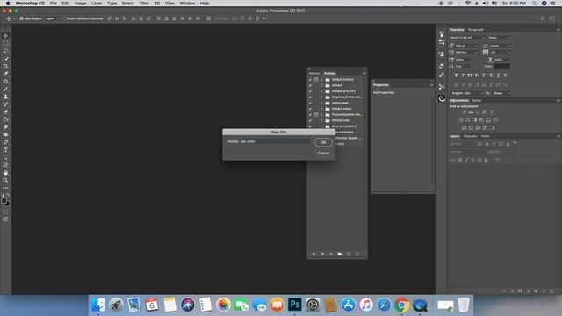562x316 pixels.
Task: Enable Show Transform Controls checkbox
Action: pyautogui.click(x=64, y=18)
